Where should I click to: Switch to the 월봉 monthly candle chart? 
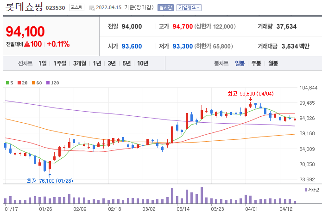[x=273, y=63]
